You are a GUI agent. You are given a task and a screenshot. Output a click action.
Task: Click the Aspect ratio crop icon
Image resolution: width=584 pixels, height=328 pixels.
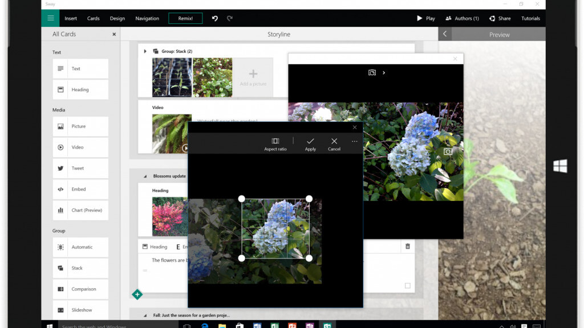pyautogui.click(x=275, y=141)
